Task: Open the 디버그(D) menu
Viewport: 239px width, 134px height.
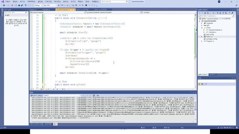Action: click(49, 1)
